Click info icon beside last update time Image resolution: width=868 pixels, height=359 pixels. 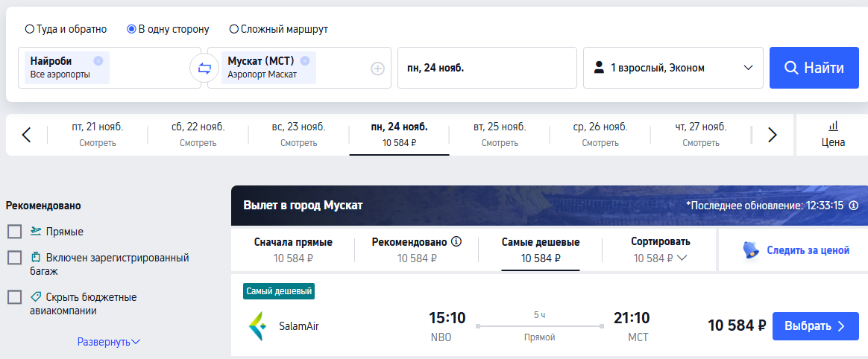pyautogui.click(x=854, y=206)
